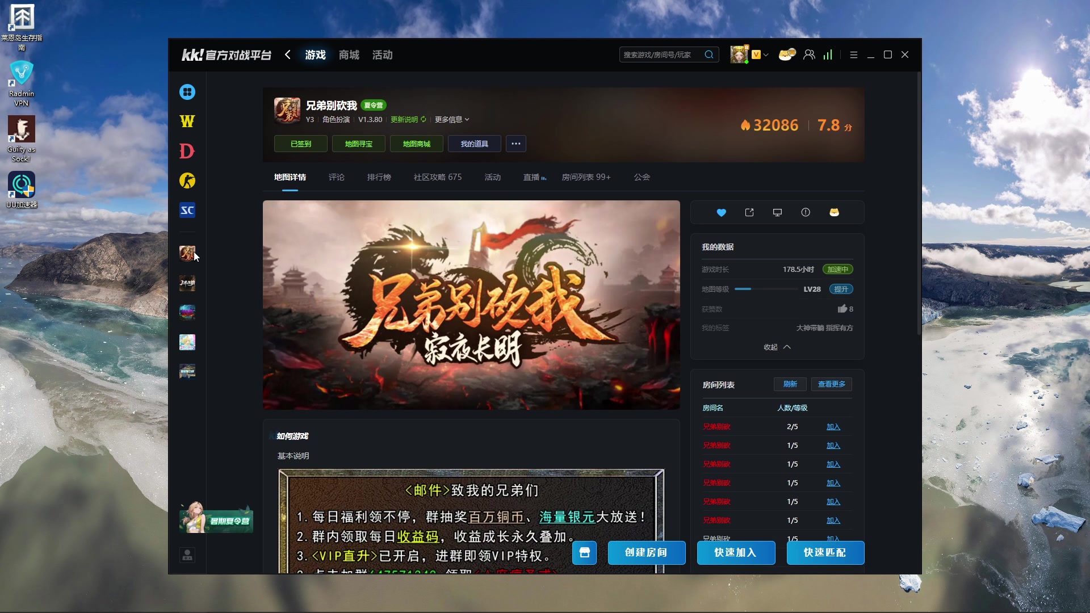
Task: Click the search magnifier icon
Action: [709, 54]
